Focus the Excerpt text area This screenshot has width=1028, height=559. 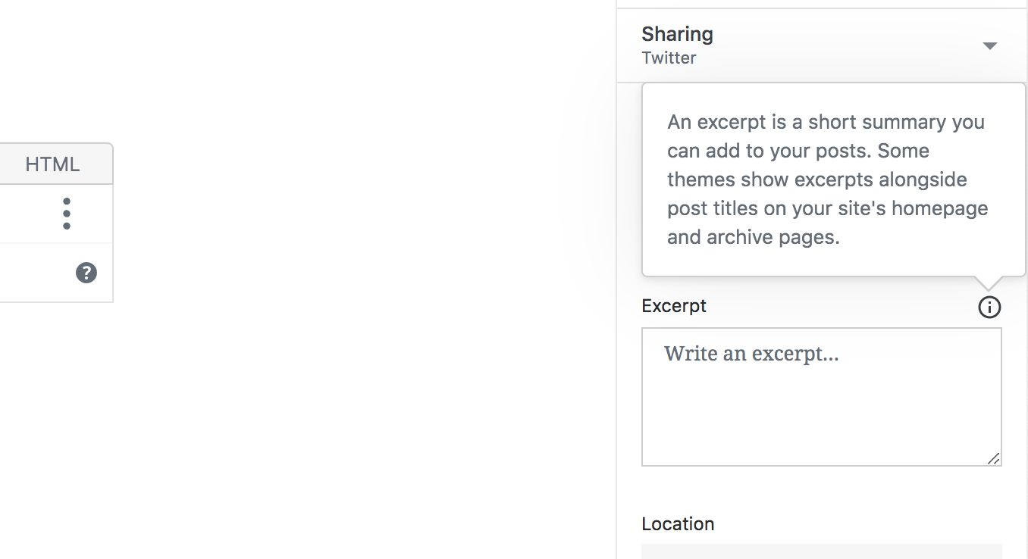(x=821, y=409)
